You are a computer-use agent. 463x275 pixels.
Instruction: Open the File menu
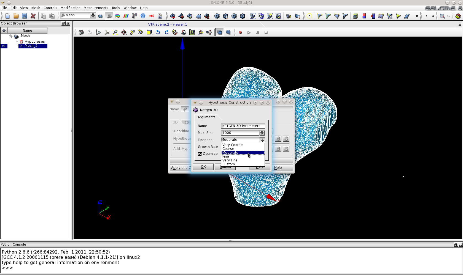coord(4,8)
